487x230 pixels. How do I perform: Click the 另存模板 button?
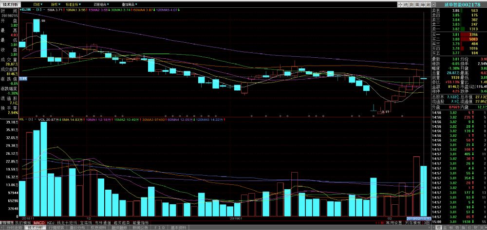point(414,223)
